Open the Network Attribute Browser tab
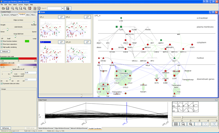 tap(79, 128)
